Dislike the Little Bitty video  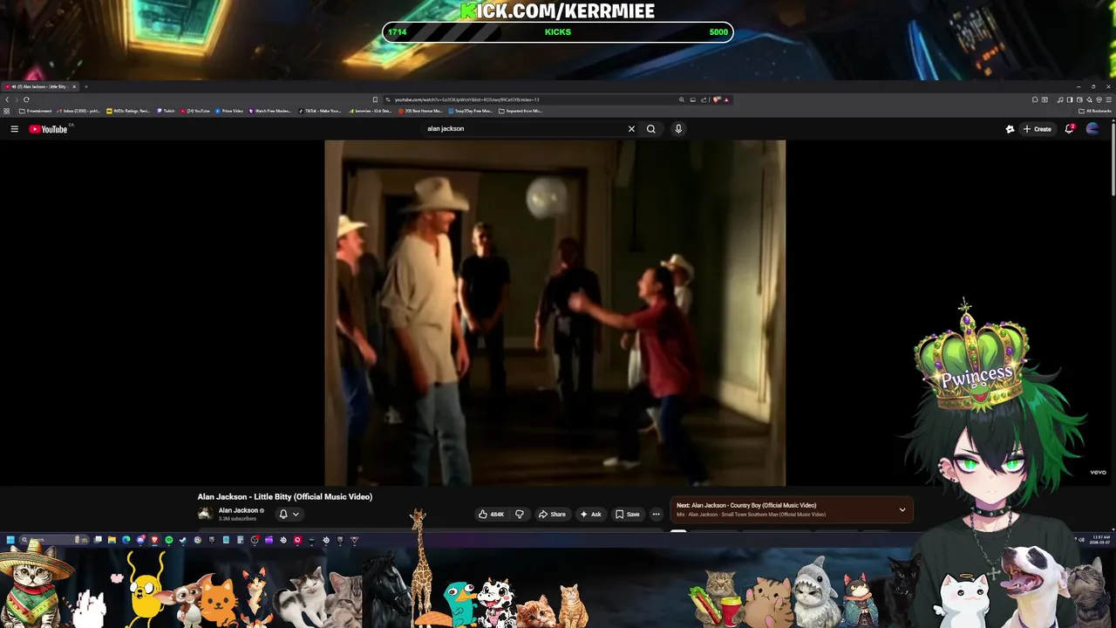(519, 515)
